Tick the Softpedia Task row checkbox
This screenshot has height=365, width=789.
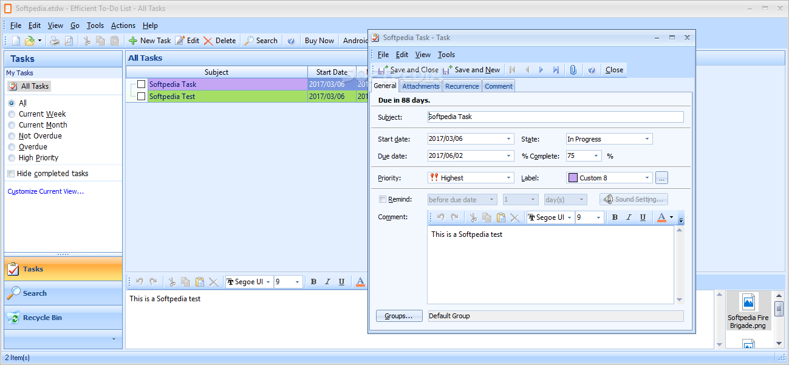click(x=142, y=84)
